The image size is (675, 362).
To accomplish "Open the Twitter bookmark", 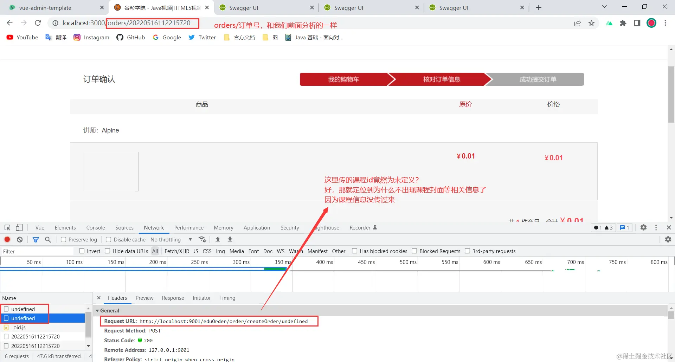I will click(202, 37).
